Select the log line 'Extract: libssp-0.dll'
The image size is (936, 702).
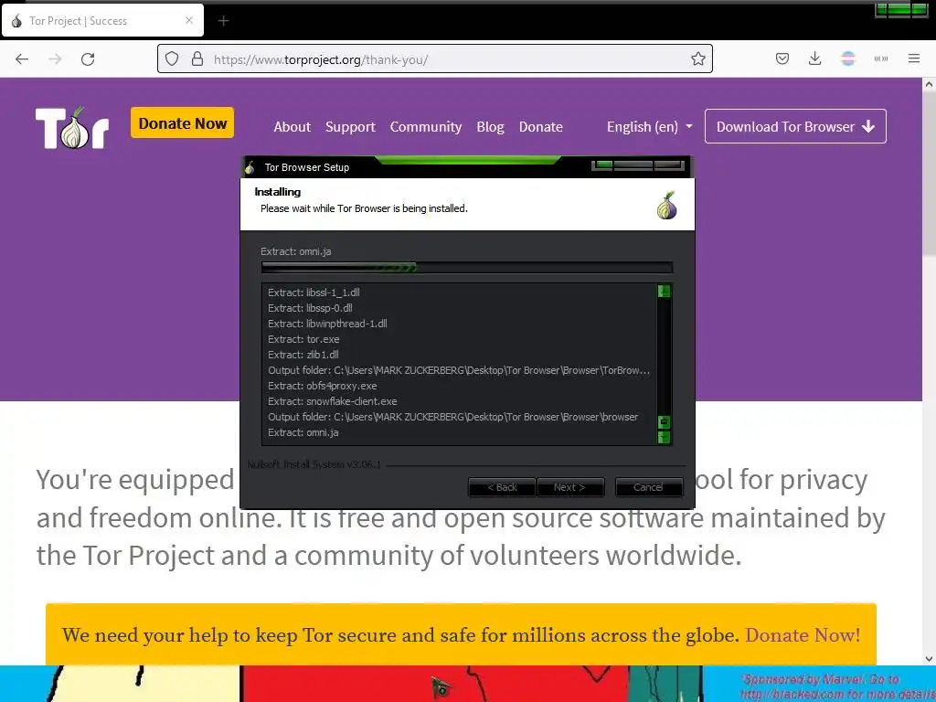[311, 308]
